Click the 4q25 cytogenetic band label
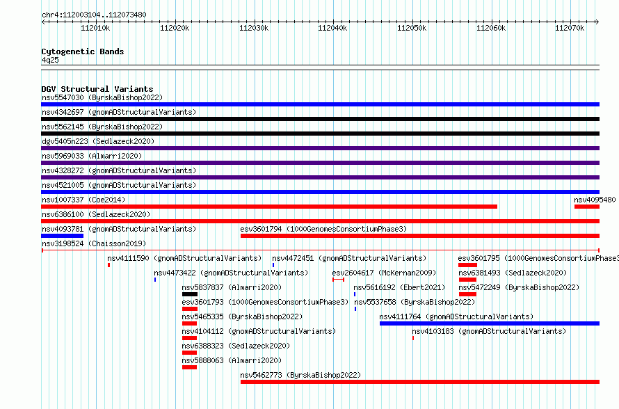This screenshot has height=409, width=619. pos(50,60)
